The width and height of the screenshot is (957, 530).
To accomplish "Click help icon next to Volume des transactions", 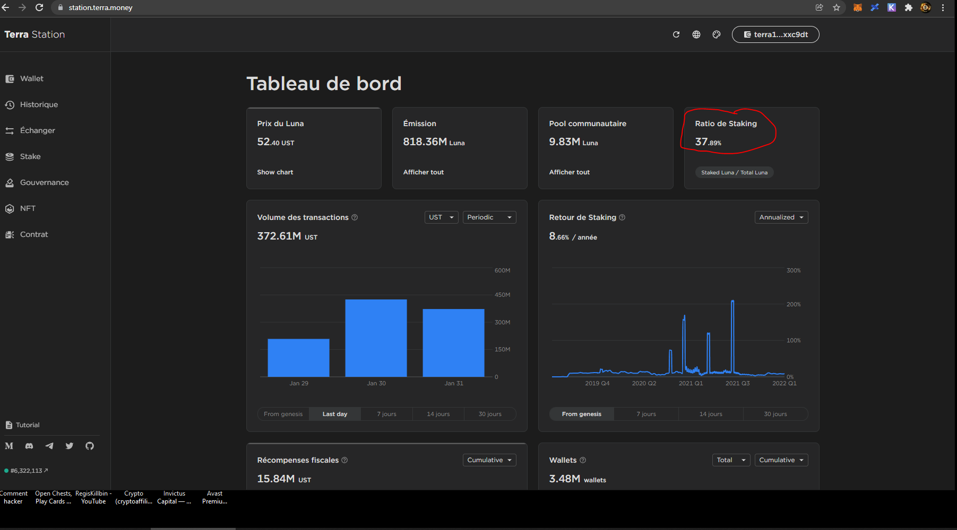I will click(355, 217).
